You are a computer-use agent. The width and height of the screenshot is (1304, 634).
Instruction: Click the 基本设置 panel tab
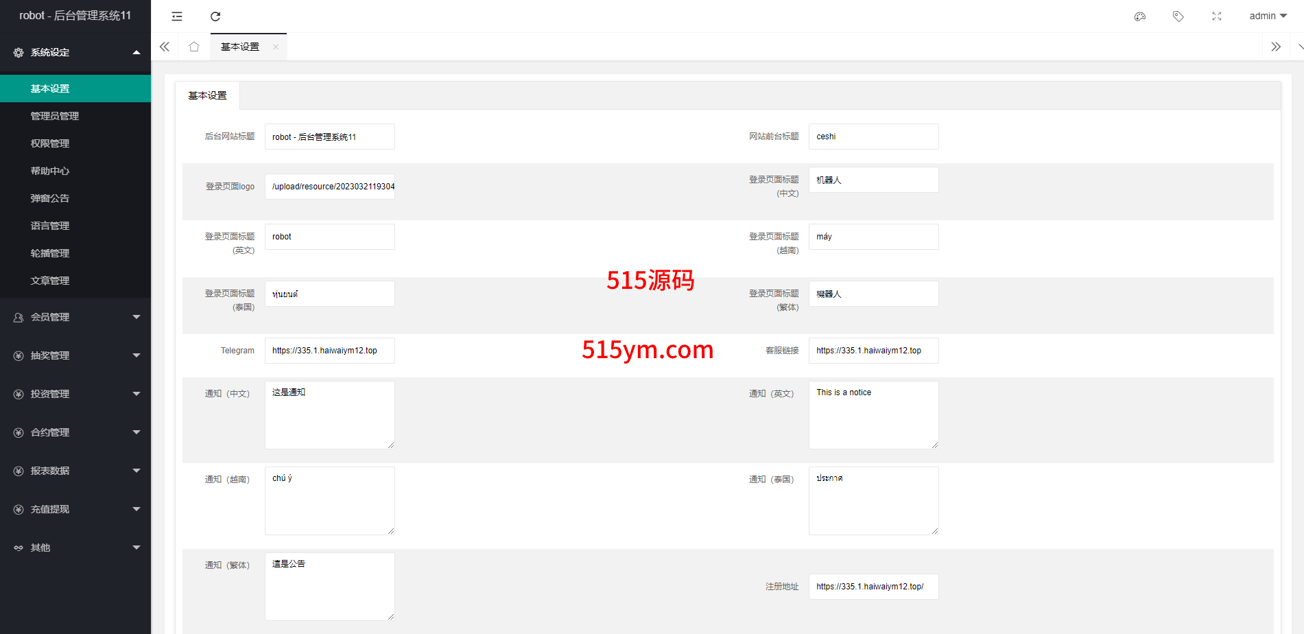coord(208,96)
